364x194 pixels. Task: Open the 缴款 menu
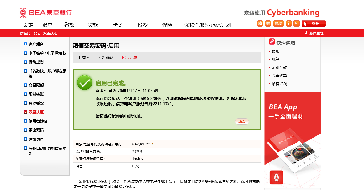click(69, 25)
